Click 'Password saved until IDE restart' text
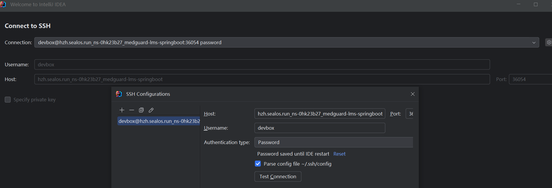This screenshot has width=552, height=188. pyautogui.click(x=293, y=154)
